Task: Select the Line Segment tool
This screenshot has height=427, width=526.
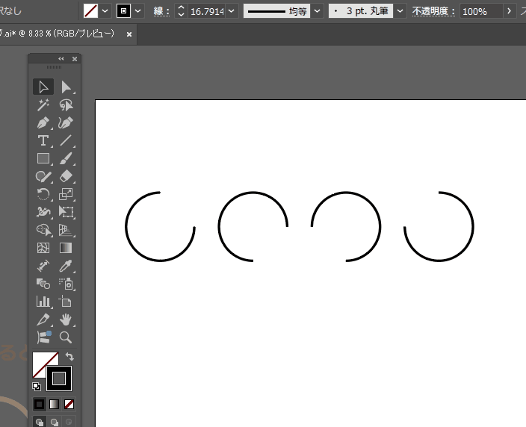Action: (x=66, y=140)
